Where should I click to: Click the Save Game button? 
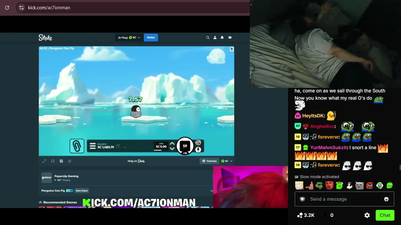(x=82, y=191)
